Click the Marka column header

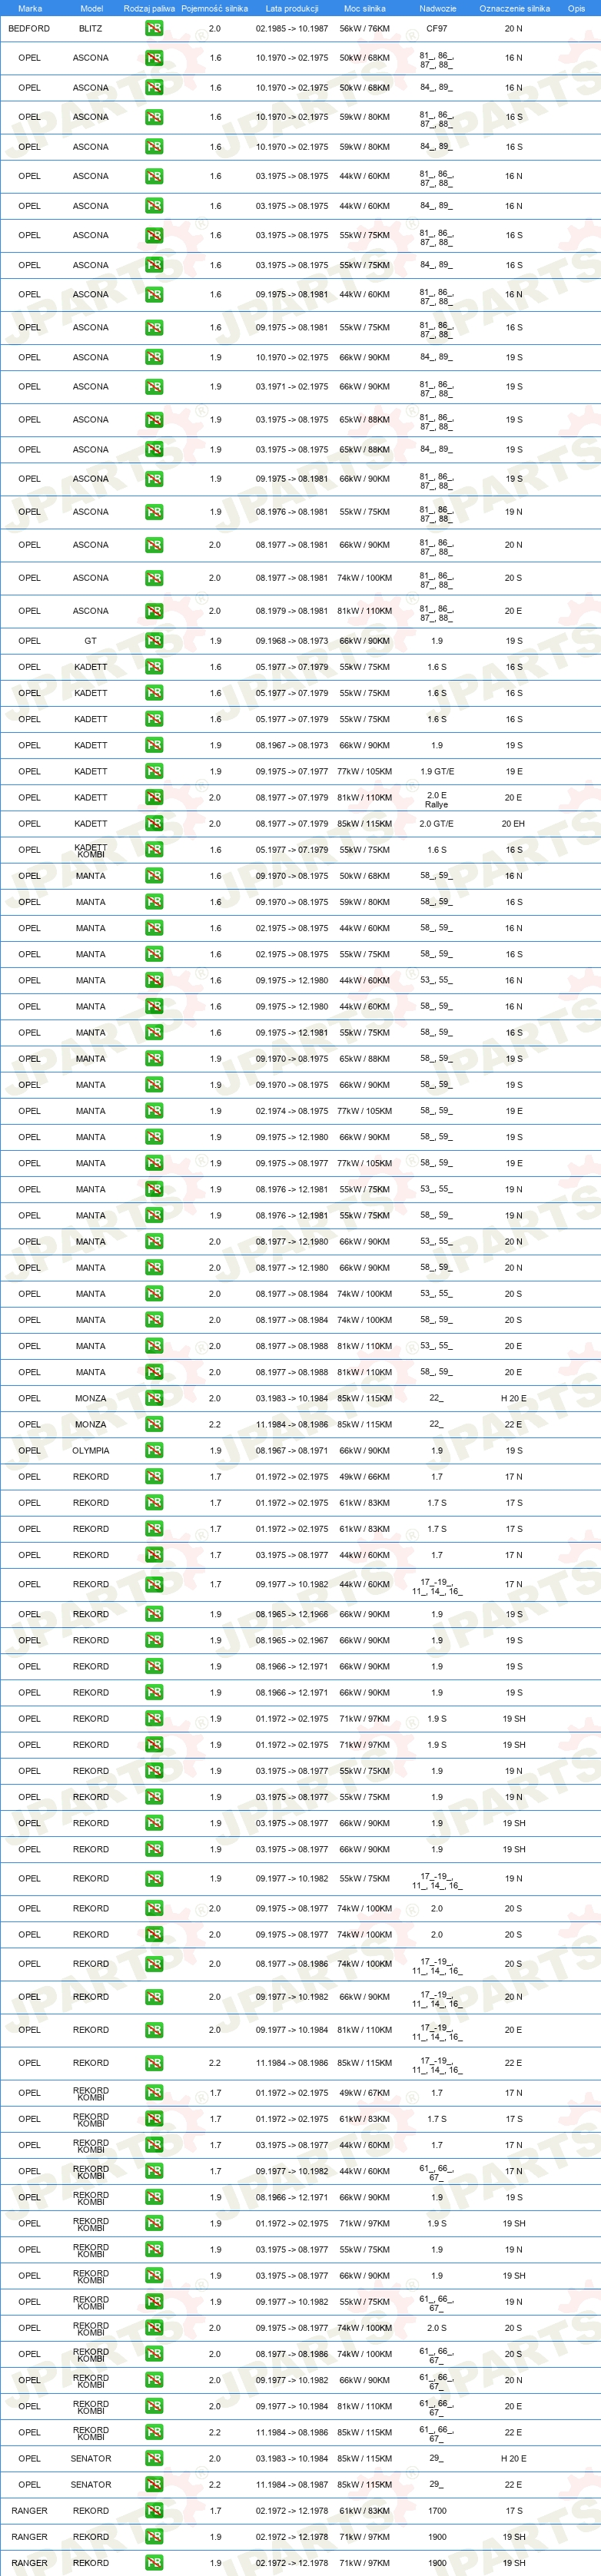[x=30, y=8]
